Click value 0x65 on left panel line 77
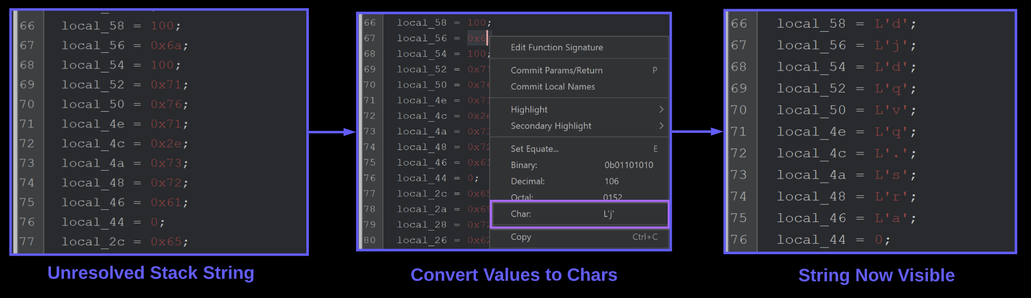This screenshot has width=1031, height=298. click(x=166, y=242)
